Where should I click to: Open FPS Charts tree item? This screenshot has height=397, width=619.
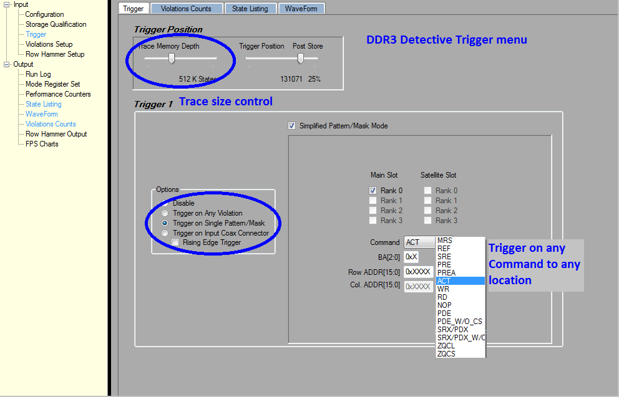42,144
